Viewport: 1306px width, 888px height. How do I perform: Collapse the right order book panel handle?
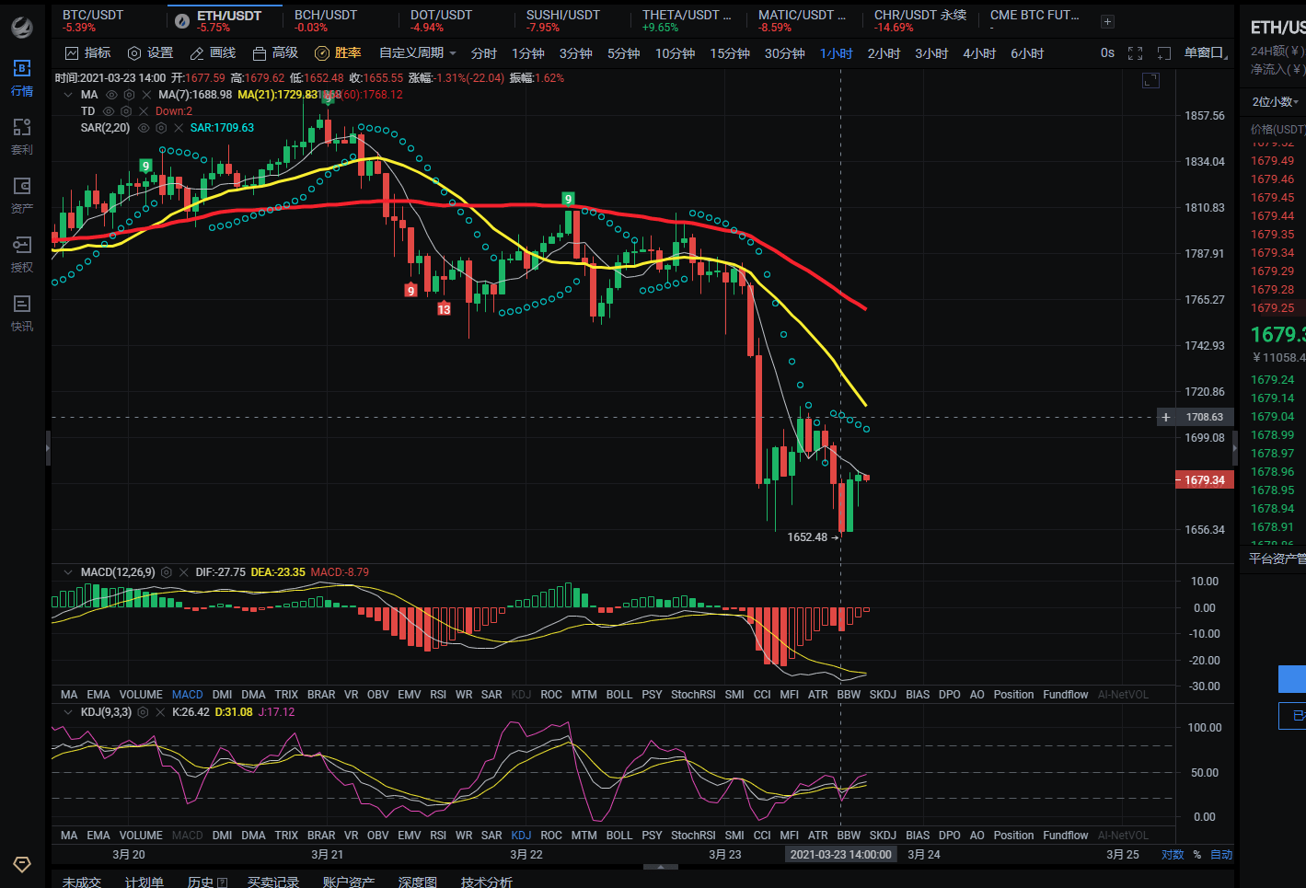click(x=1235, y=449)
